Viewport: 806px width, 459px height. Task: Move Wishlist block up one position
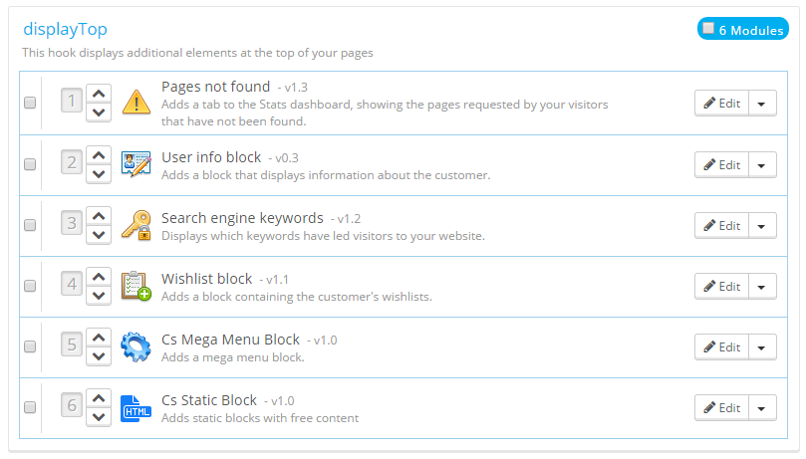[x=99, y=276]
